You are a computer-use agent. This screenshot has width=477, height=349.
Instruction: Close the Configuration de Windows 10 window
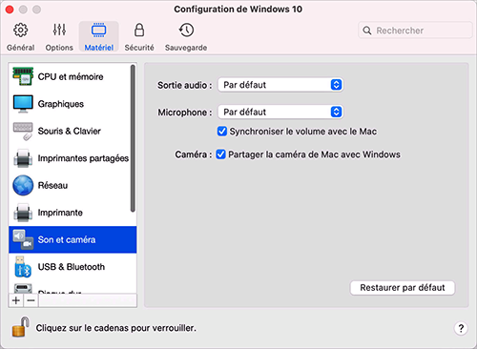click(x=10, y=10)
